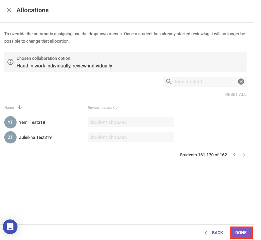261x240 pixels.
Task: Clear the Find student search field
Action: point(241,82)
